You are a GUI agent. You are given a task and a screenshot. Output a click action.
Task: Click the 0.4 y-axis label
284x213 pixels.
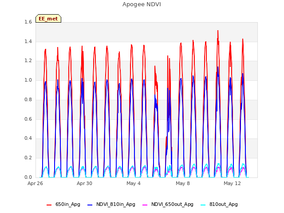pos(28,138)
